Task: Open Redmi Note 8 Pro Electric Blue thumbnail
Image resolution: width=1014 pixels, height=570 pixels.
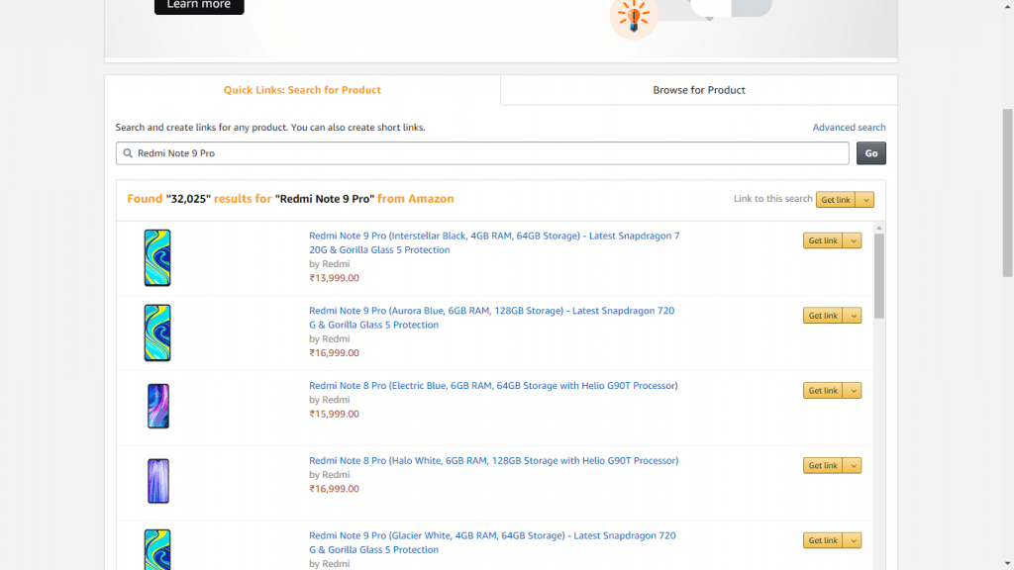Action: pyautogui.click(x=157, y=407)
